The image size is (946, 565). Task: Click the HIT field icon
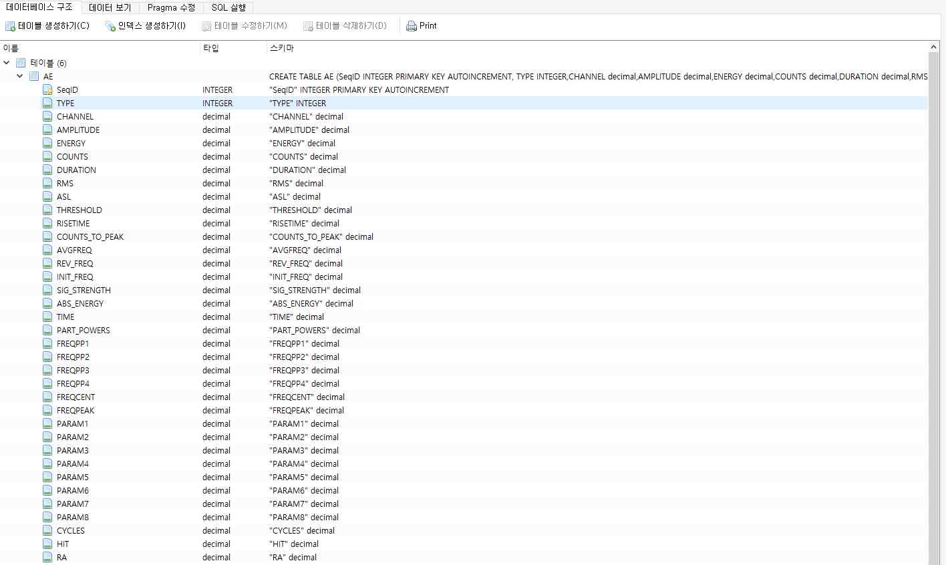[47, 544]
